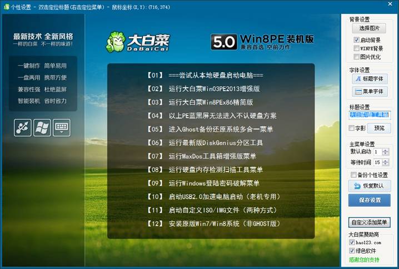The image size is (399, 269).
Task: Click the keyboard icon in left panel
Action: point(62,128)
